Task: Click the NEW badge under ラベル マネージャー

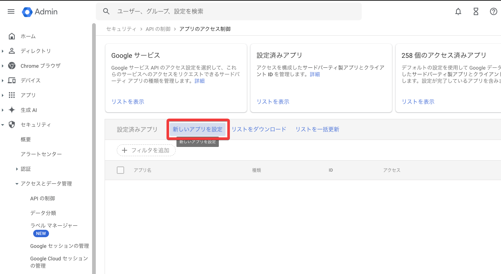Action: point(41,233)
